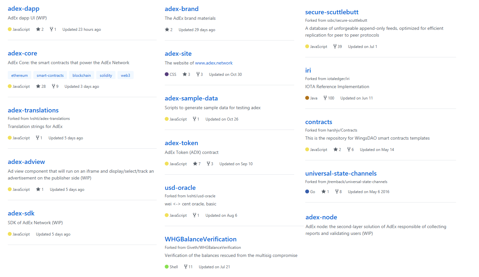Open the usd-oracle repository

[180, 188]
